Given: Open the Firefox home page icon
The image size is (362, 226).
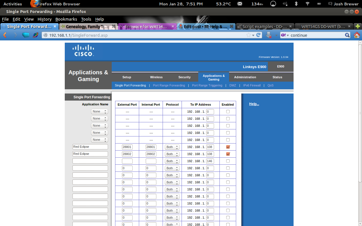Looking at the screenshot, I should (x=357, y=35).
